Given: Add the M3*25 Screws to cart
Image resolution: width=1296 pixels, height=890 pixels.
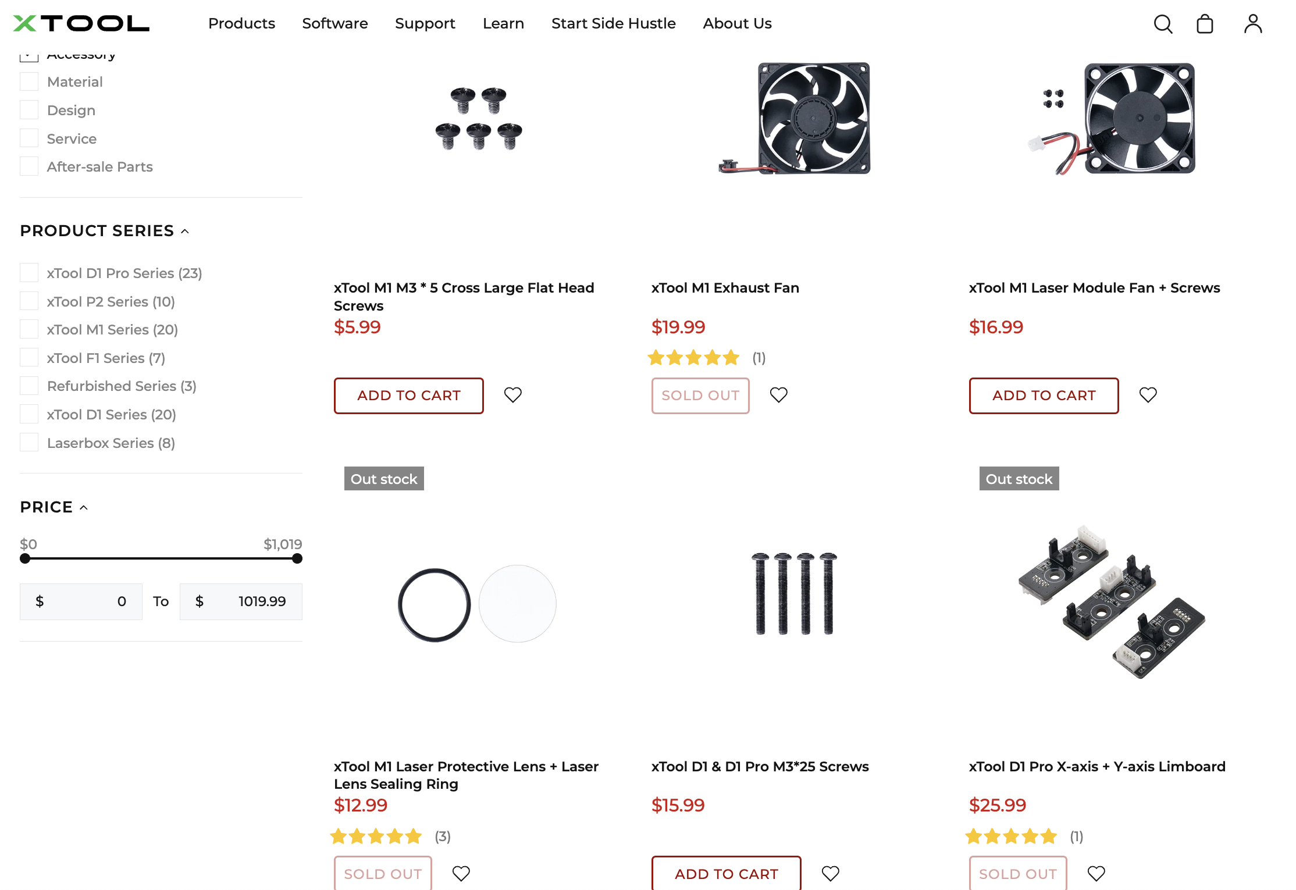Looking at the screenshot, I should [x=726, y=873].
